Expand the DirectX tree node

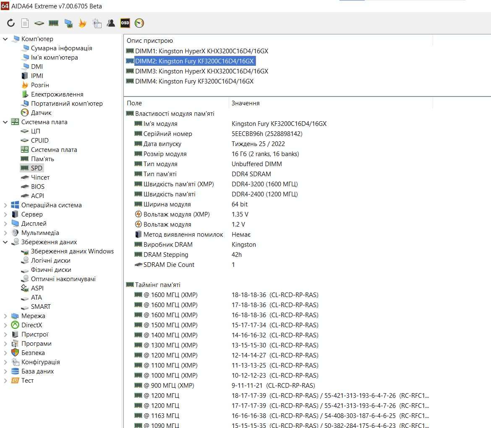[5, 325]
